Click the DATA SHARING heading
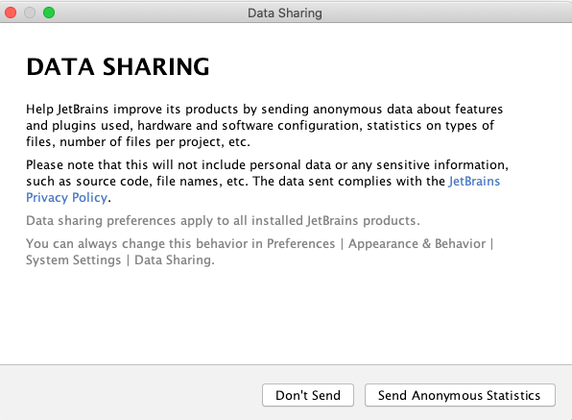This screenshot has width=572, height=420. click(x=118, y=66)
